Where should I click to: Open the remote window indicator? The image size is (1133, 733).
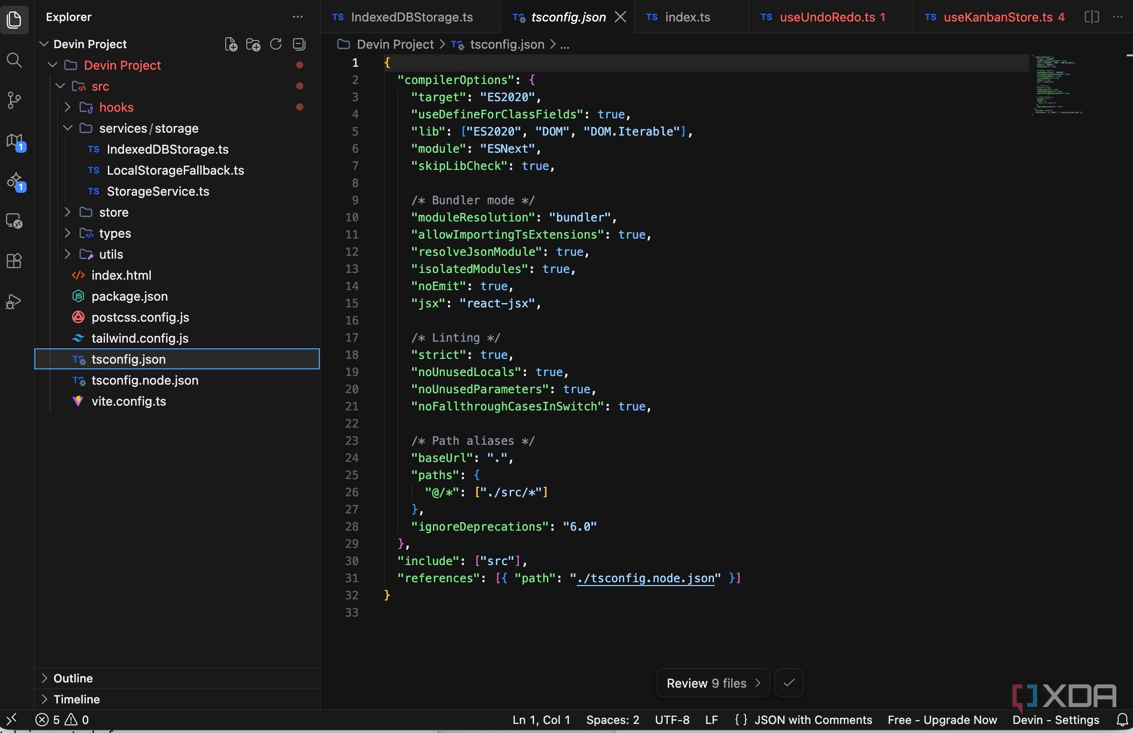(x=12, y=719)
